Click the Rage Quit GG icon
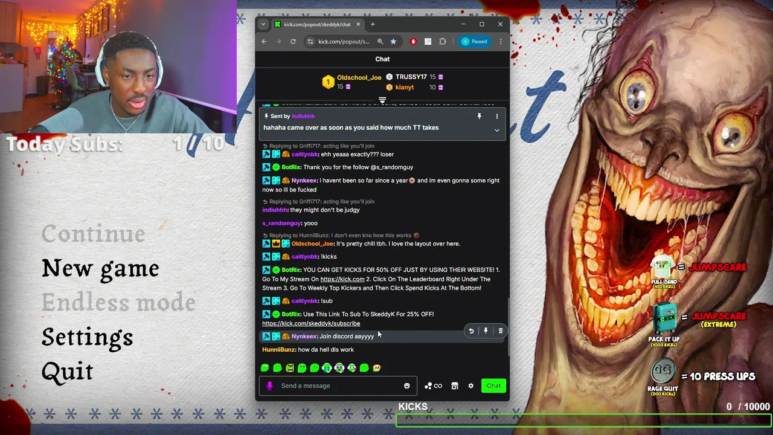773x435 pixels. 662,370
